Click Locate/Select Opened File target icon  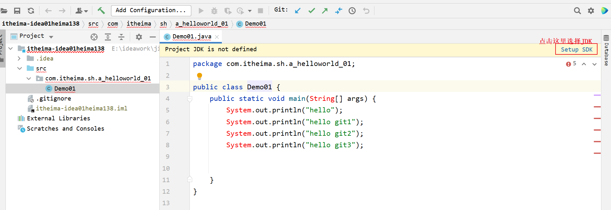(94, 37)
